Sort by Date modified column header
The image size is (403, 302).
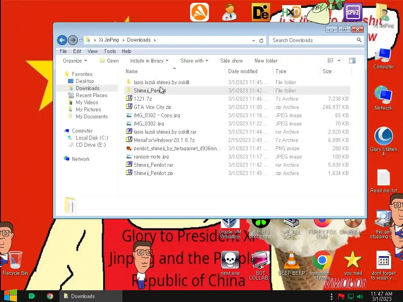[x=249, y=71]
